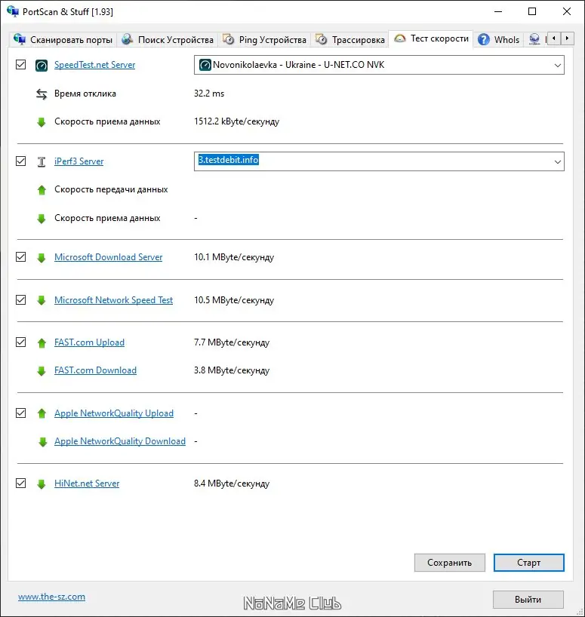This screenshot has width=585, height=617.
Task: Open the Apple NetworkQuality Upload link
Action: [114, 413]
